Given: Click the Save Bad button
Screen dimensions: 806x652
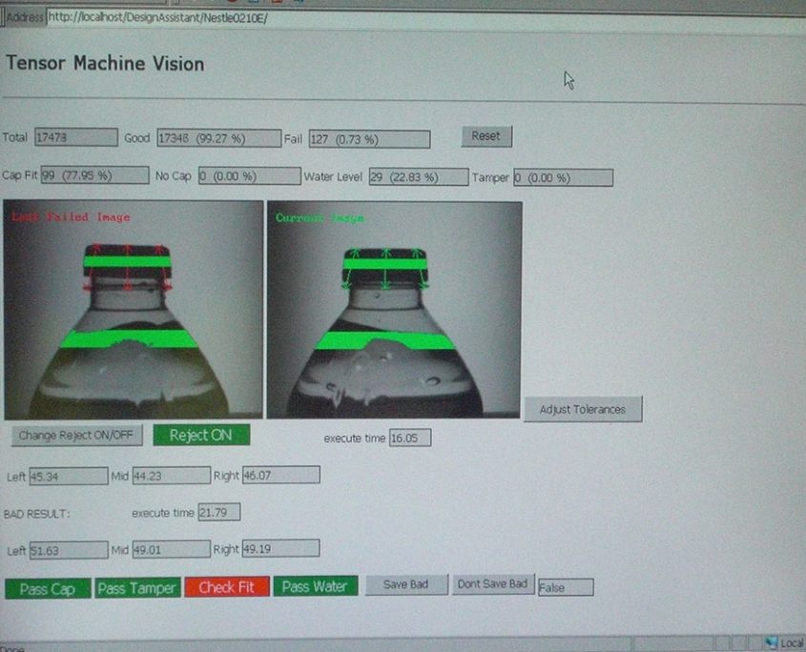Looking at the screenshot, I should coord(406,585).
